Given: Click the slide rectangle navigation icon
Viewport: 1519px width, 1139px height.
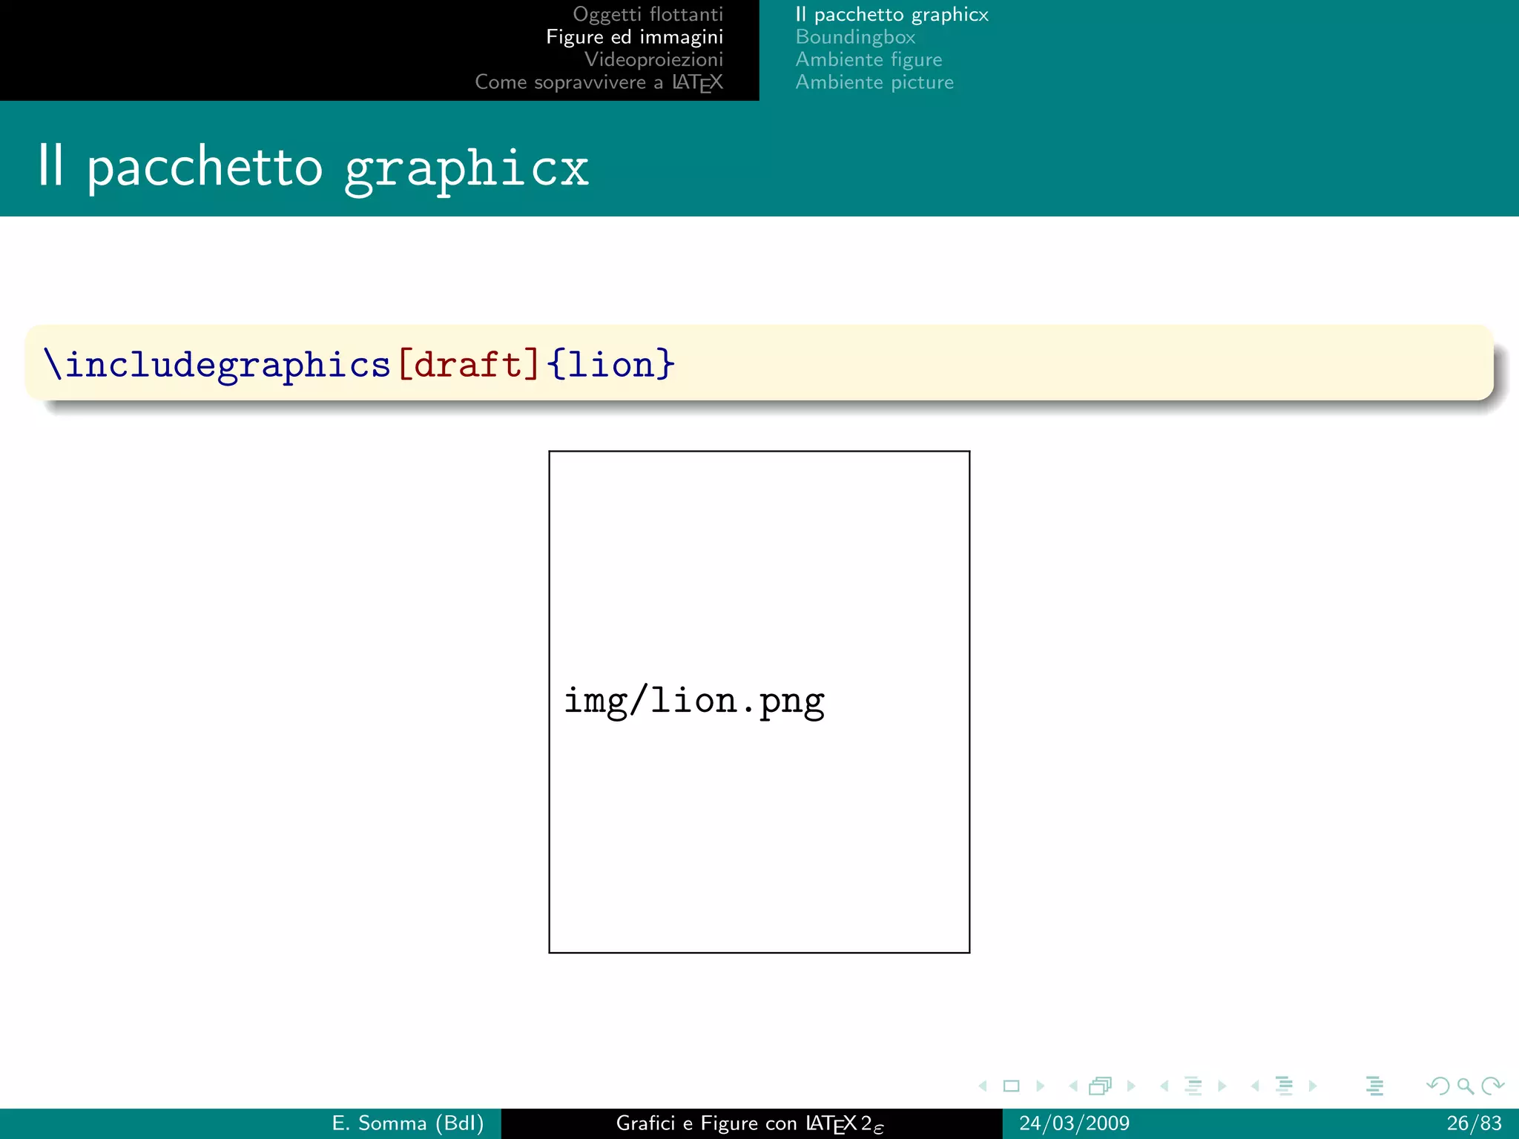Looking at the screenshot, I should [x=1011, y=1086].
